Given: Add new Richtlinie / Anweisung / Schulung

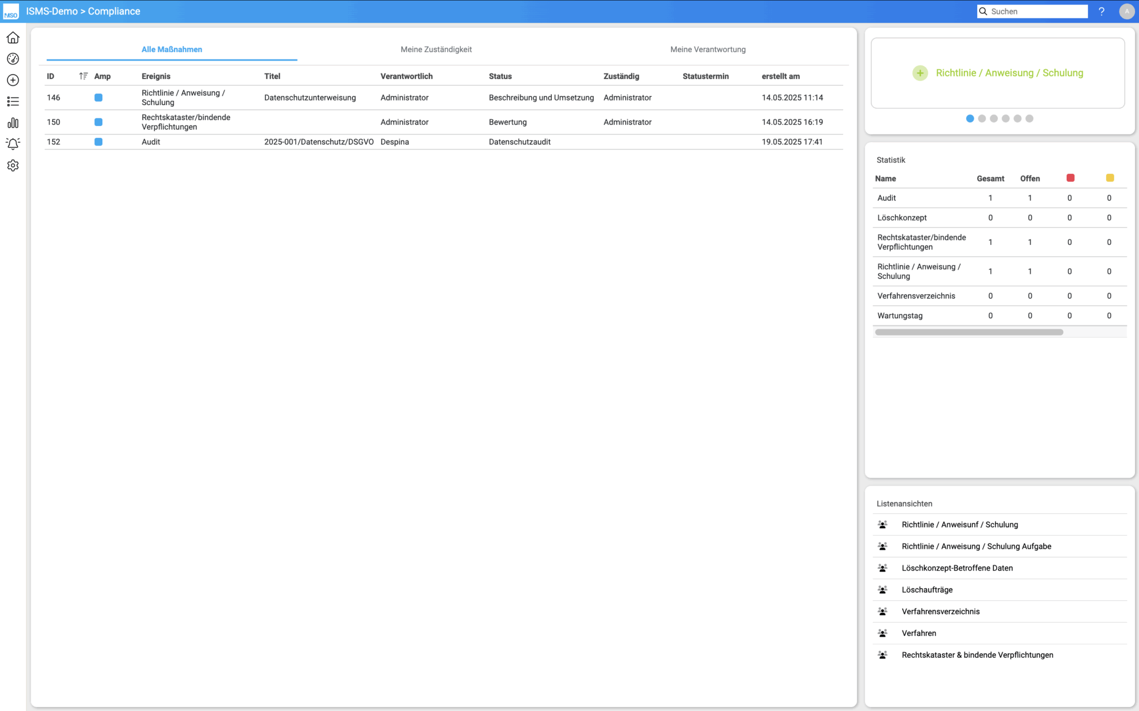Looking at the screenshot, I should (x=998, y=73).
